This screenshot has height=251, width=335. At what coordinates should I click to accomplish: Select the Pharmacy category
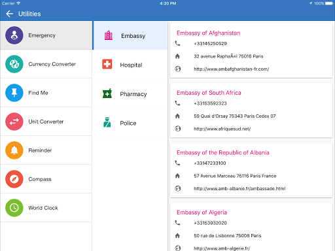pyautogui.click(x=130, y=94)
